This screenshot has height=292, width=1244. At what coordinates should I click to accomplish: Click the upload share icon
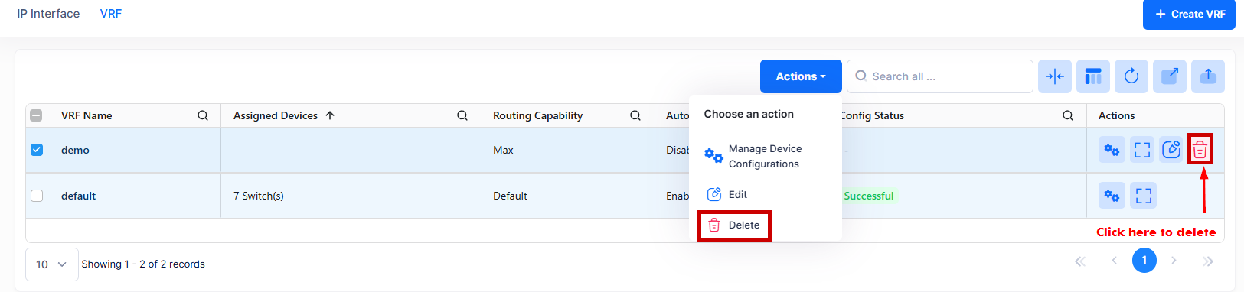[1208, 76]
